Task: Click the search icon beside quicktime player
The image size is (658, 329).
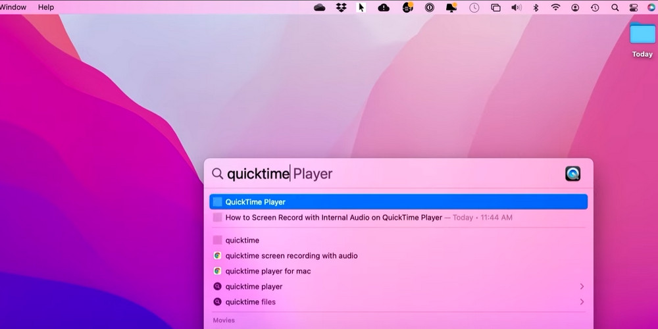Action: [217, 287]
